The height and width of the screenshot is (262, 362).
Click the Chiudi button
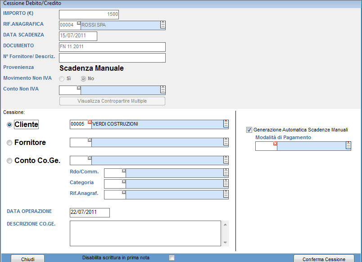tap(28, 259)
